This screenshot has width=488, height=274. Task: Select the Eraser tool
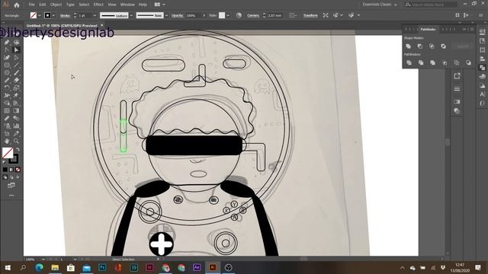[x=16, y=80]
